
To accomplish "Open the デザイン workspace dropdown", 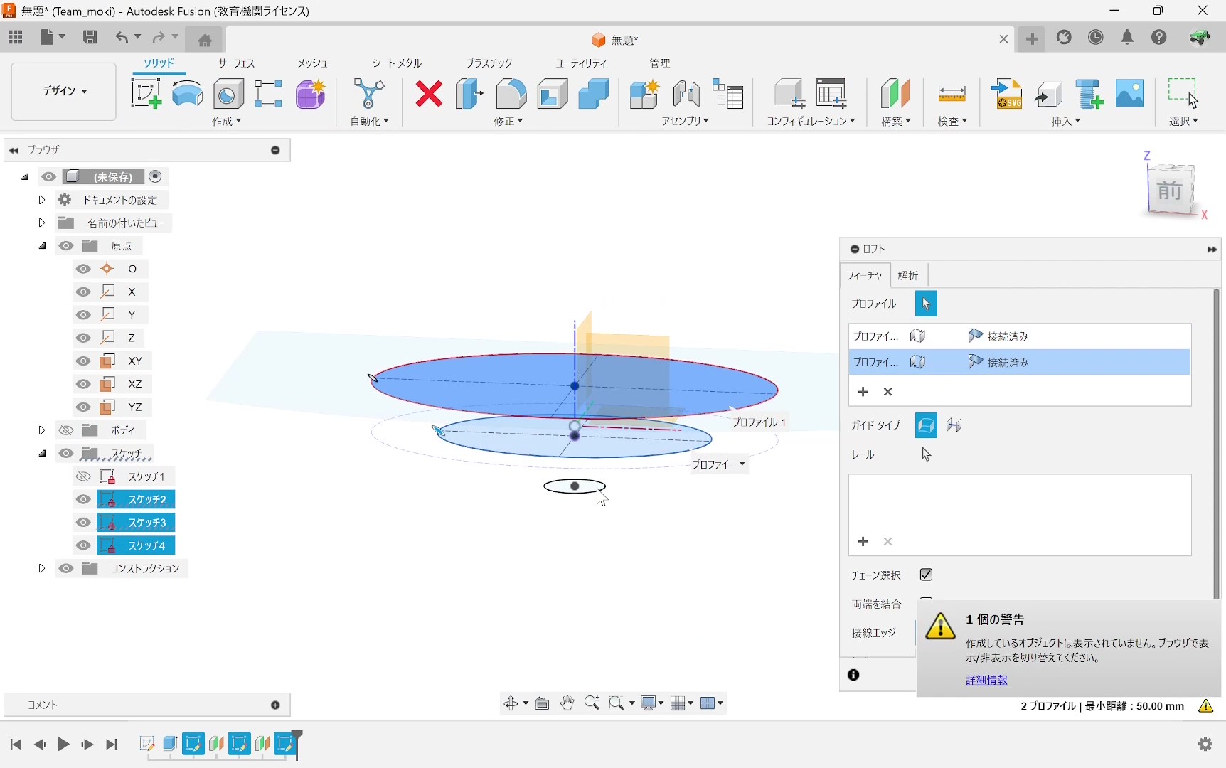I will [64, 92].
